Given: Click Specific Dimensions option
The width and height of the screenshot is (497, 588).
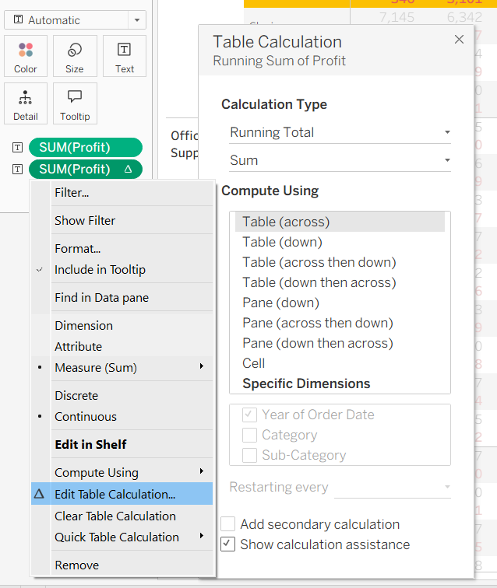Looking at the screenshot, I should point(306,383).
